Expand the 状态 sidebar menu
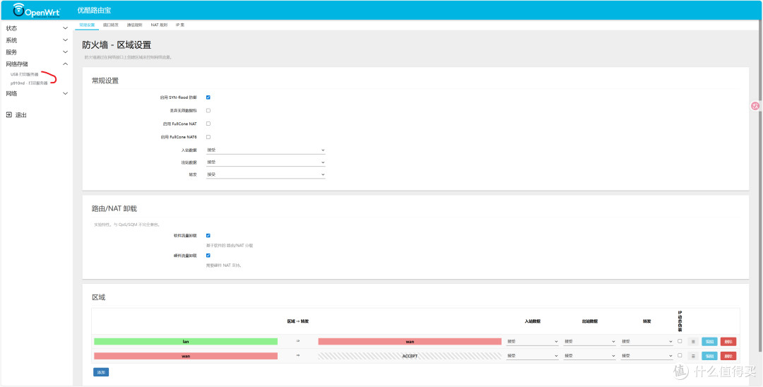 pyautogui.click(x=37, y=28)
